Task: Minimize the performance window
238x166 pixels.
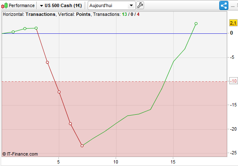Action: click(x=233, y=6)
